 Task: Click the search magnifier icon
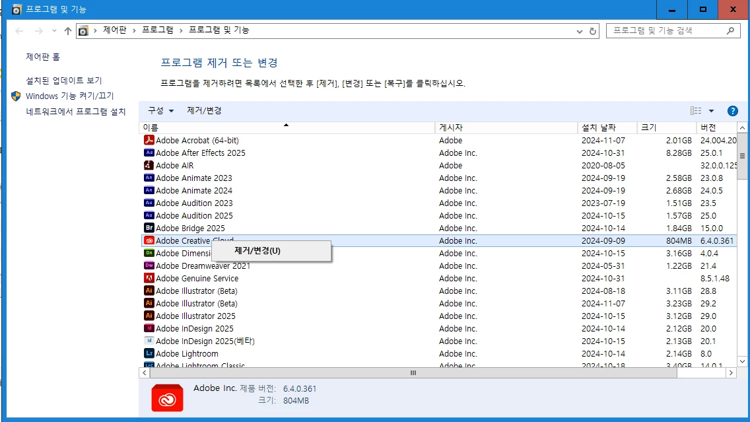tap(730, 30)
